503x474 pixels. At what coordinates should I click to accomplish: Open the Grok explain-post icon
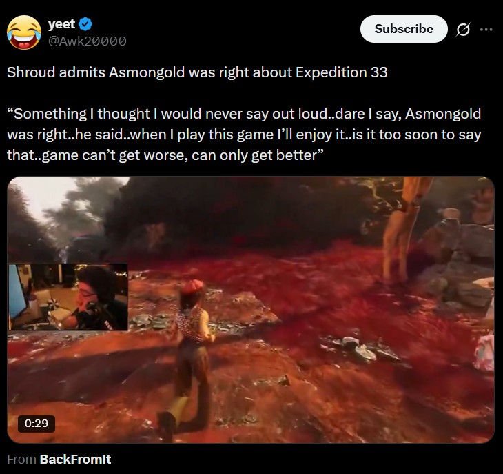click(x=463, y=29)
